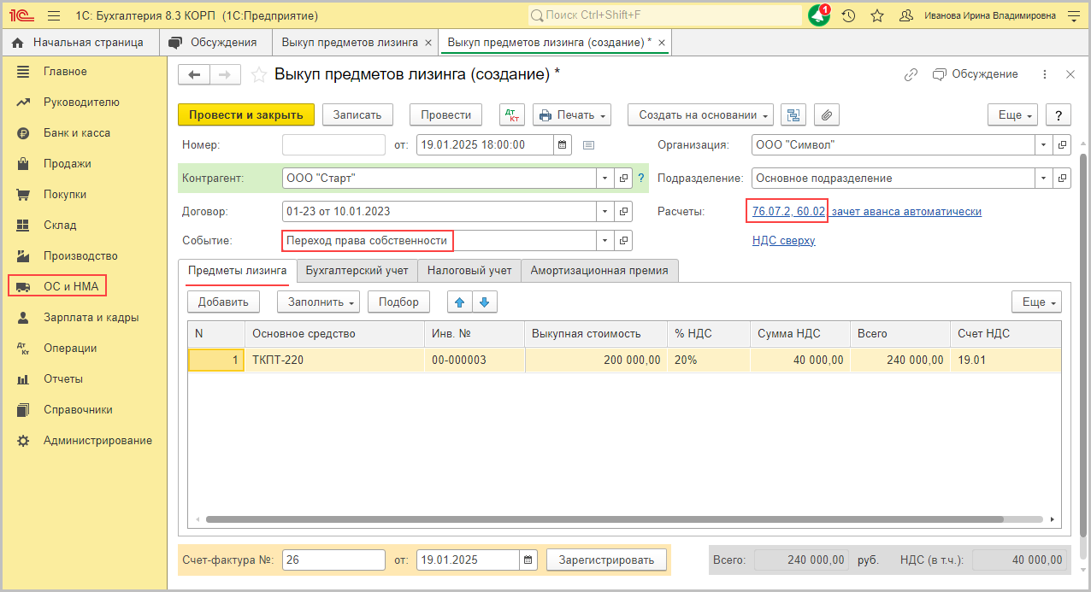The image size is (1091, 592).
Task: Expand the Печать dropdown
Action: [572, 114]
